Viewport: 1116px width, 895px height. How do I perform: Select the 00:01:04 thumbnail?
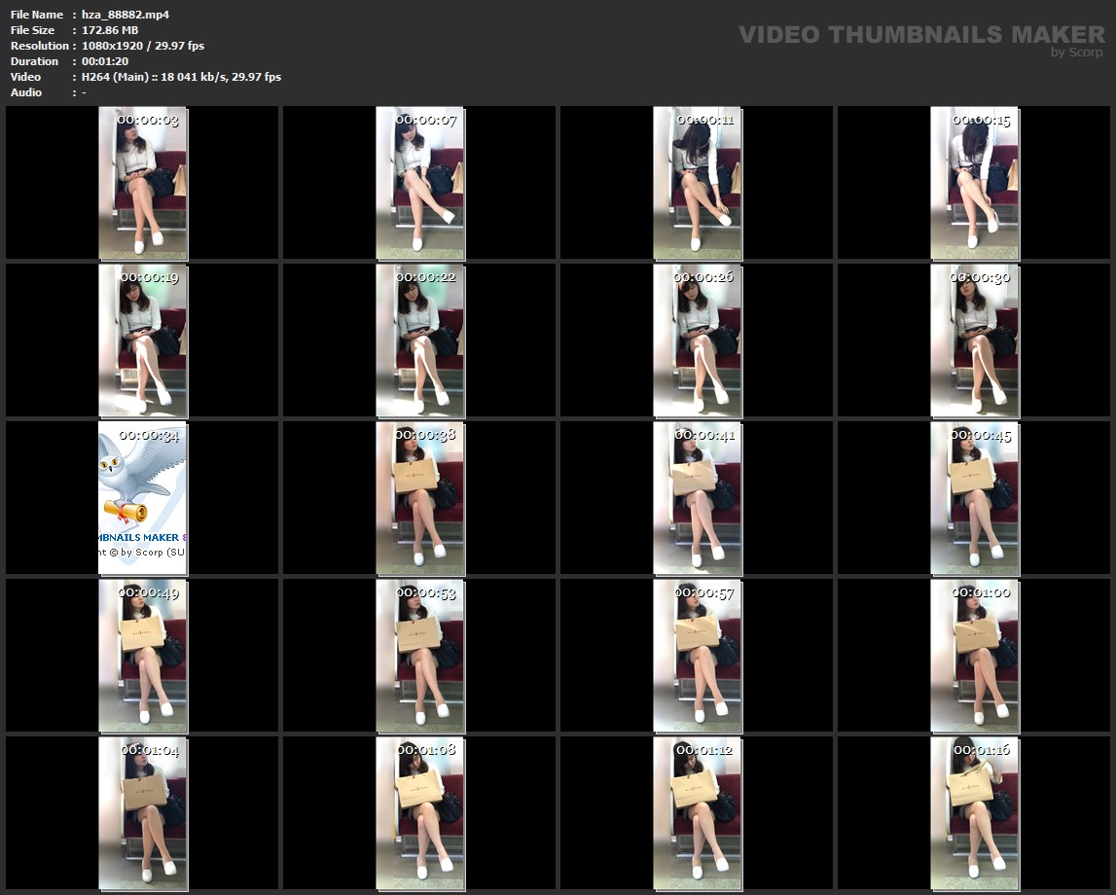143,813
